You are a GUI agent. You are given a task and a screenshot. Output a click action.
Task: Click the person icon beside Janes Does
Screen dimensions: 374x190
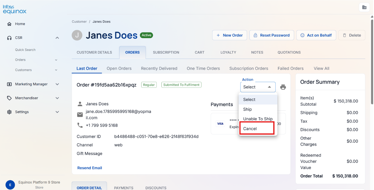[x=80, y=104]
